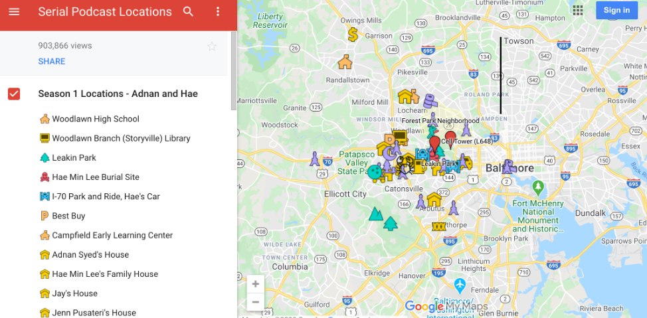The width and height of the screenshot is (647, 318).
Task: Click the orange house marker above Randallstown
Action: coord(345,62)
